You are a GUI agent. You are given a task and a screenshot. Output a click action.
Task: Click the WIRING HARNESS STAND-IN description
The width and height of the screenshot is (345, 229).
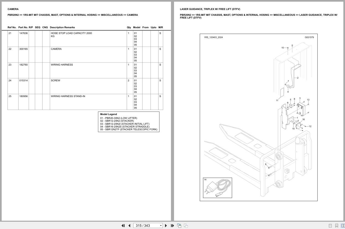click(68, 96)
